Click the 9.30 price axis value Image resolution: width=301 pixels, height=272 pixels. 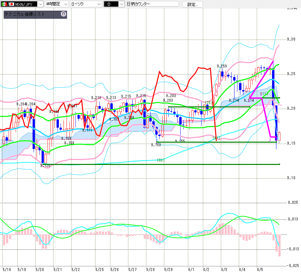pos(291,39)
